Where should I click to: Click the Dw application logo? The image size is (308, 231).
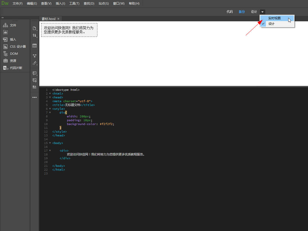click(5, 3)
